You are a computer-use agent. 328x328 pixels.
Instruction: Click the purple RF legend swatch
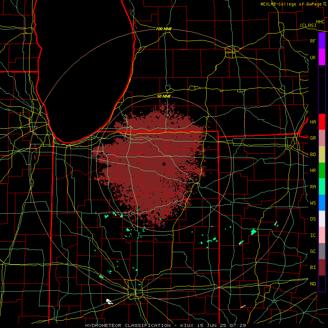tap(322, 41)
